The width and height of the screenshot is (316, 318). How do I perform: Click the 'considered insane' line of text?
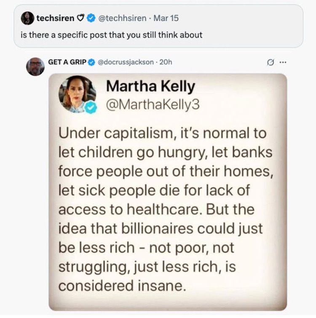point(122,286)
